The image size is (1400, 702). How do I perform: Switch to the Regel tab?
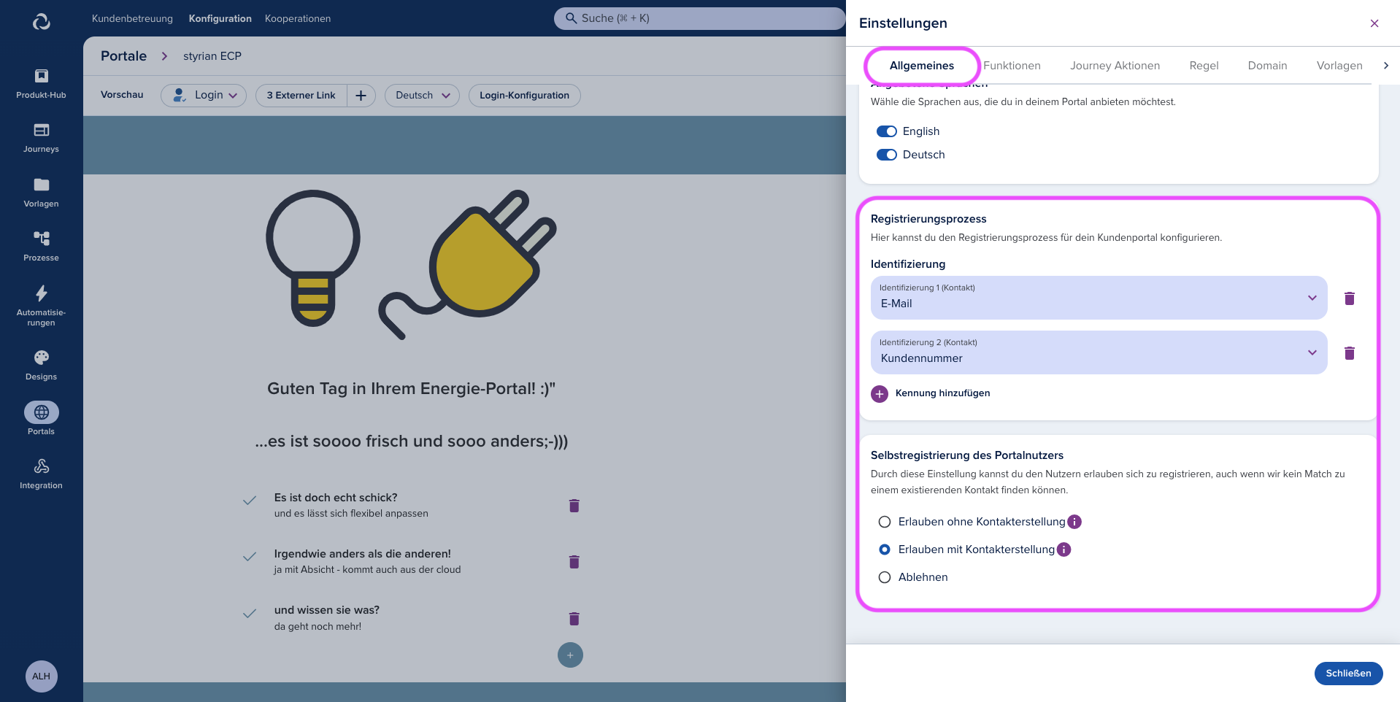pos(1204,66)
